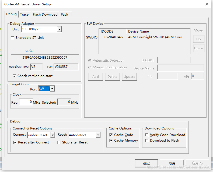
Task: Enable Stop after Reset checkbox
Action: [59, 142]
